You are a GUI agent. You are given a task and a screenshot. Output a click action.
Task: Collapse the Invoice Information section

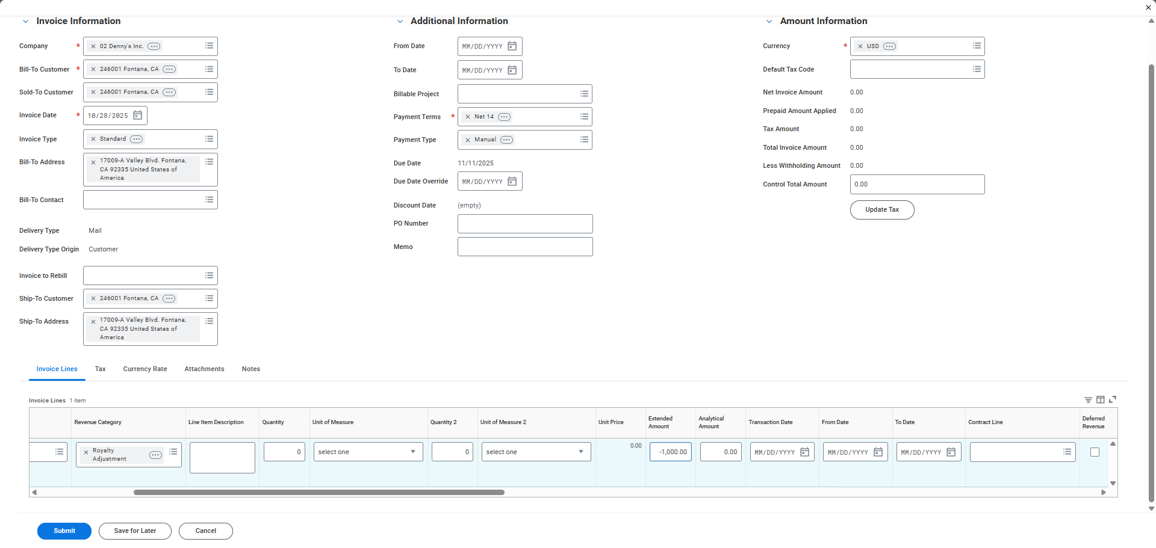click(25, 22)
